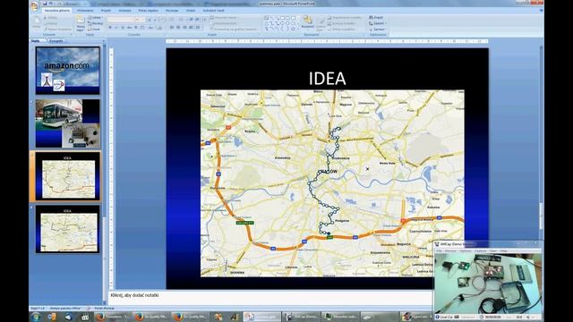Toggle center text alignment
Image resolution: width=573 pixels, height=322 pixels.
tap(178, 28)
